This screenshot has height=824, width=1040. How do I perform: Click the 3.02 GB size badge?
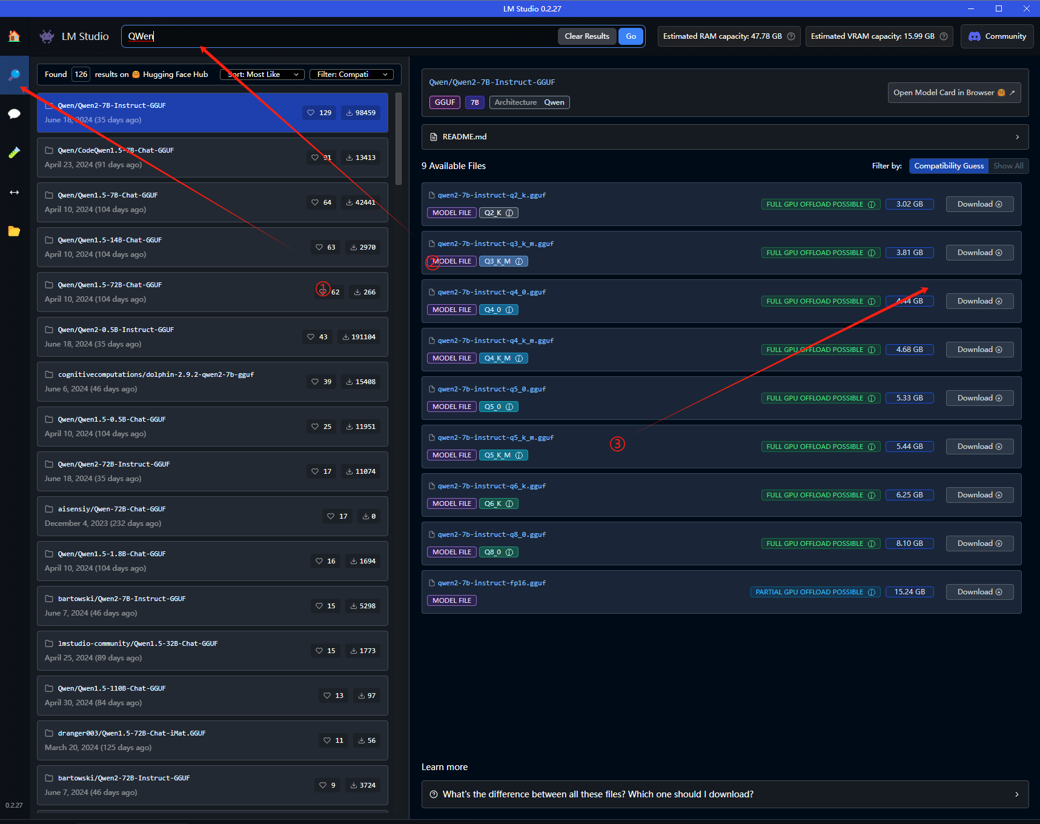909,204
